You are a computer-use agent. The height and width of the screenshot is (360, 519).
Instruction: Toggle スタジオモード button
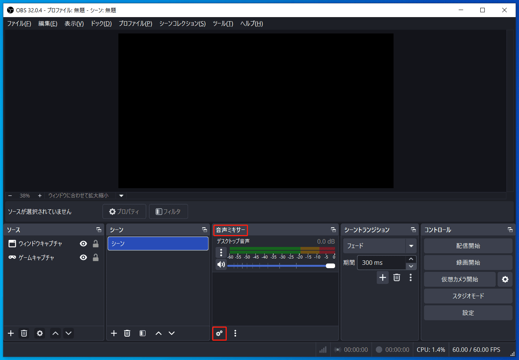pos(468,296)
